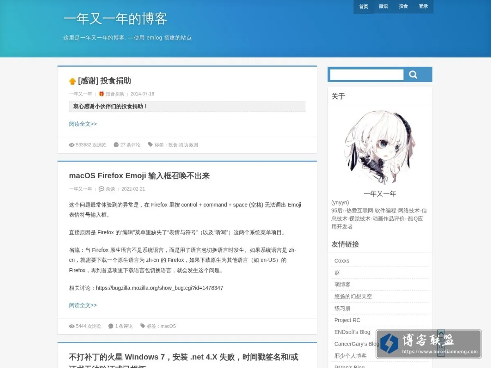Open the 27 条评论 comments link

tap(130, 145)
